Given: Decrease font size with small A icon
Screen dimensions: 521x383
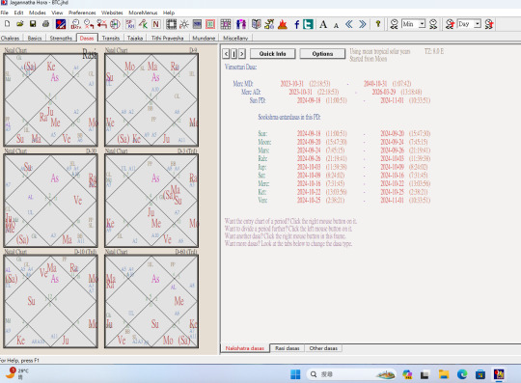Looking at the screenshot, I should pos(336,25).
